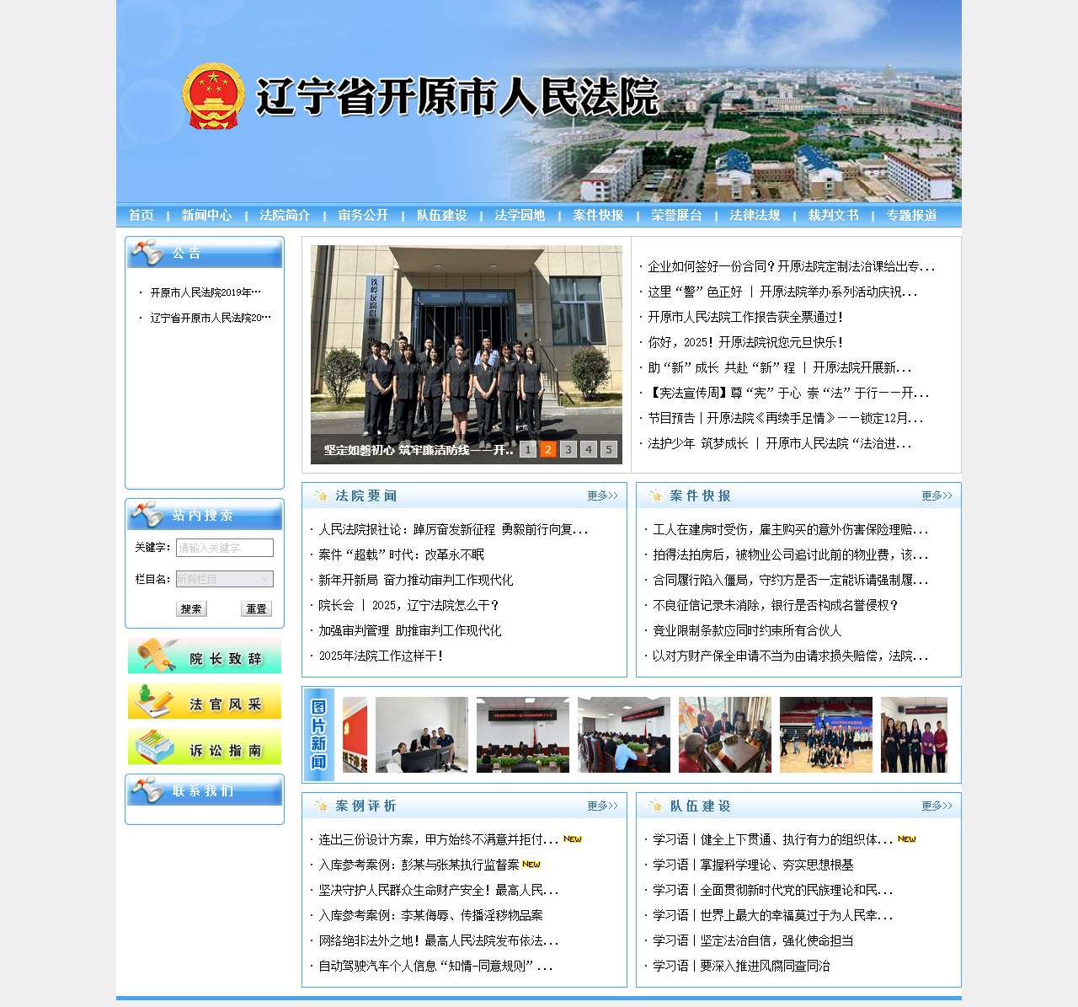1078x1007 pixels.
Task: Open the 法官风采 banner
Action: pyautogui.click(x=205, y=702)
